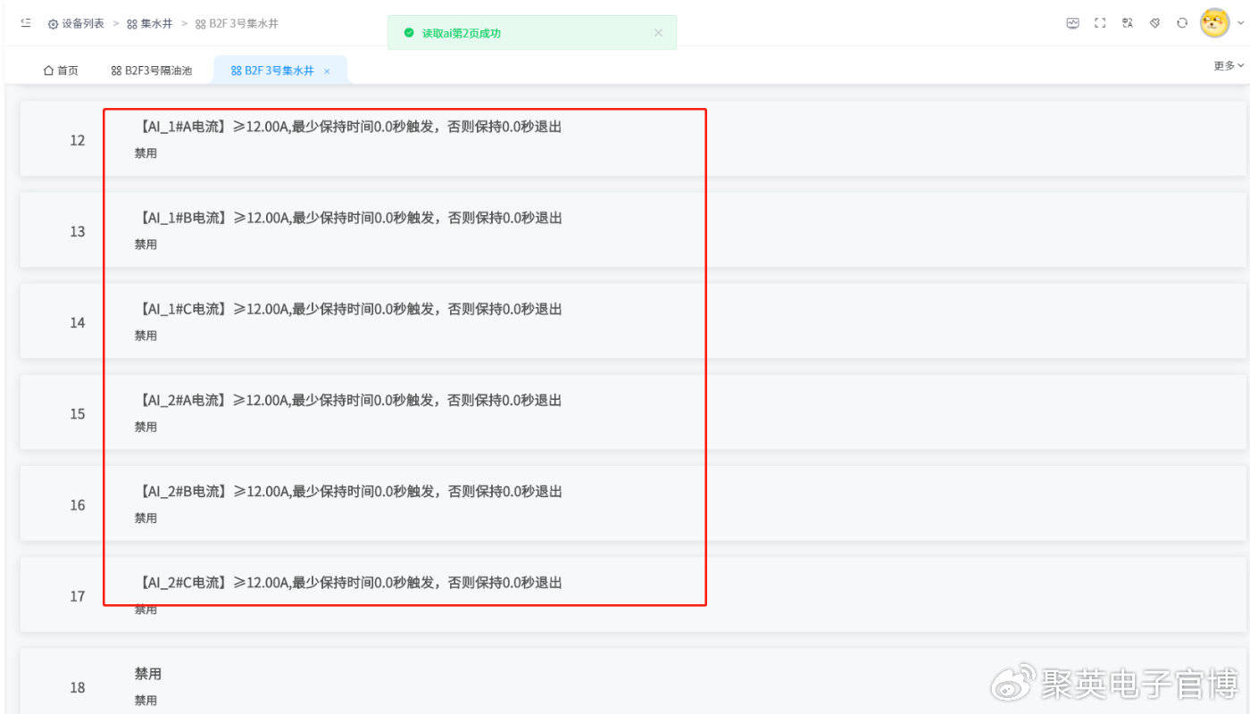Image resolution: width=1250 pixels, height=714 pixels.
Task: Expand the 更多 dropdown
Action: point(1229,66)
